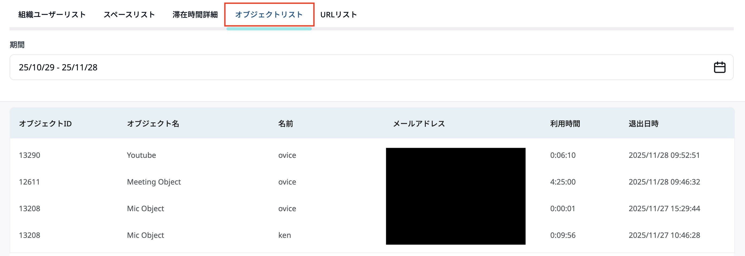Switch to the スペースリスト tab
745x256 pixels.
[x=129, y=14]
